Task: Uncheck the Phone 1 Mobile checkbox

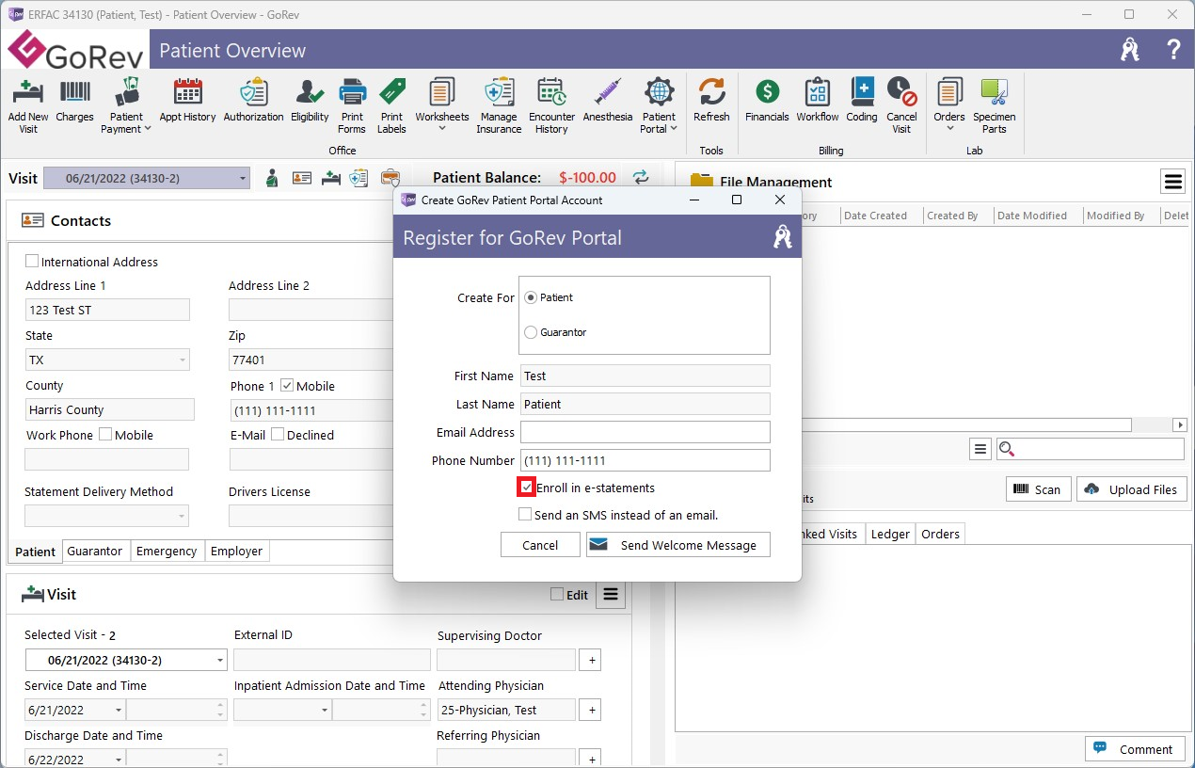Action: (x=287, y=386)
